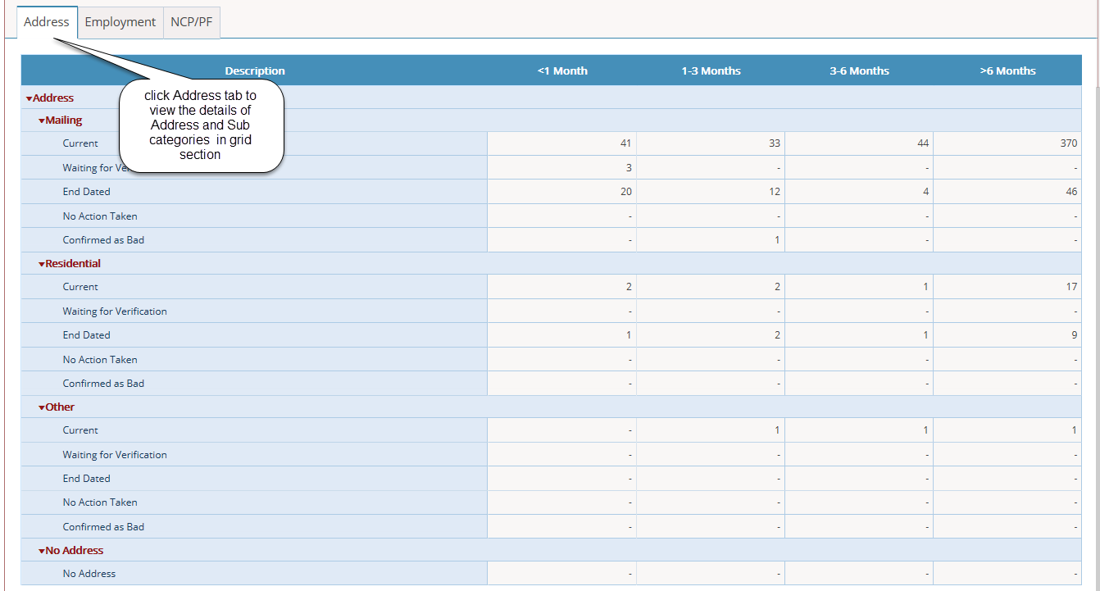Open Mailing End Dated count 4
This screenshot has width=1100, height=591.
pyautogui.click(x=925, y=192)
